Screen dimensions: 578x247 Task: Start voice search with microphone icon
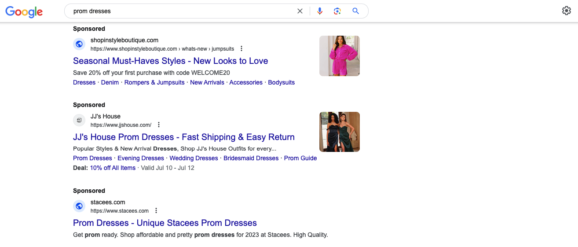(320, 11)
